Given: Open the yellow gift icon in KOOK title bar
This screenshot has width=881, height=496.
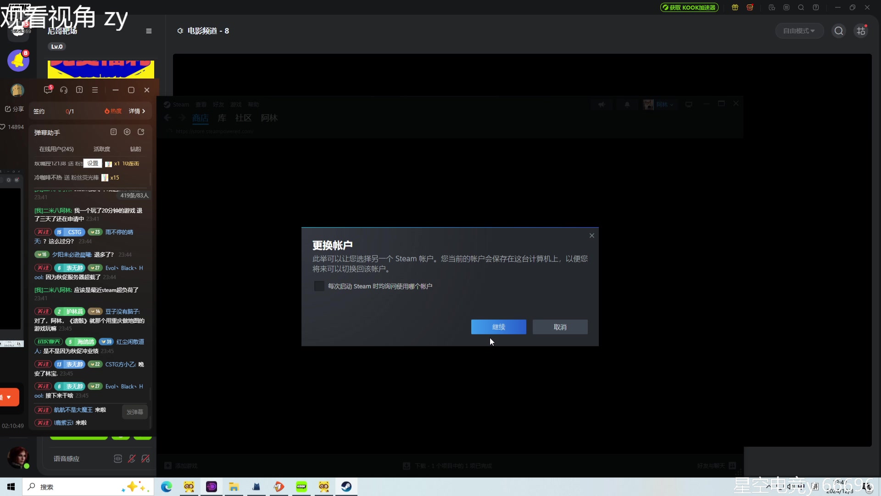Looking at the screenshot, I should click(x=735, y=7).
